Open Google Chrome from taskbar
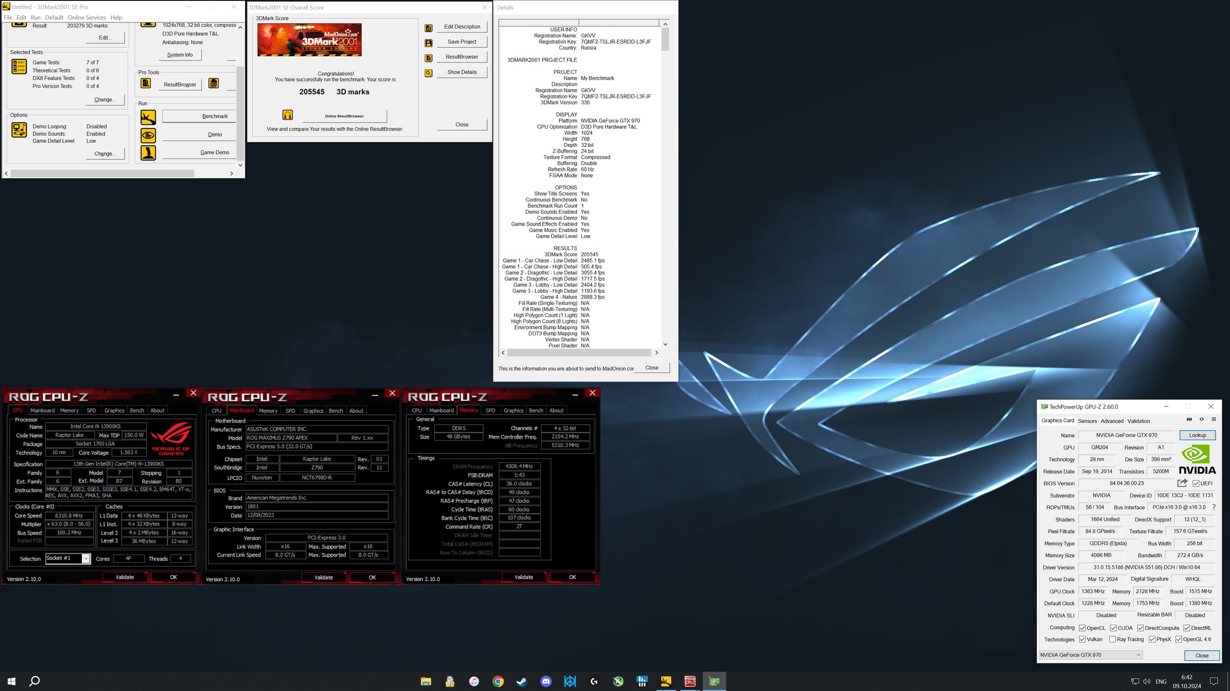 [498, 681]
